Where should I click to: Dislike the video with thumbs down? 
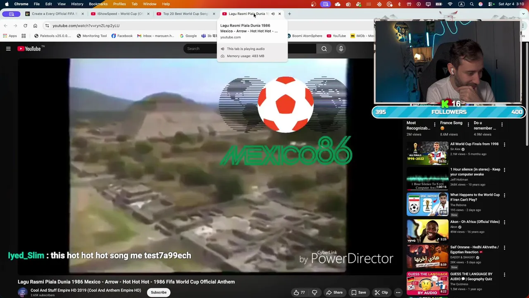tap(315, 293)
